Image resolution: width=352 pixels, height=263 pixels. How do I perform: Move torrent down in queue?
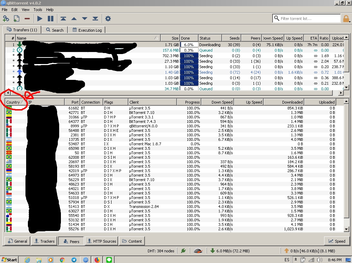pos(85,19)
